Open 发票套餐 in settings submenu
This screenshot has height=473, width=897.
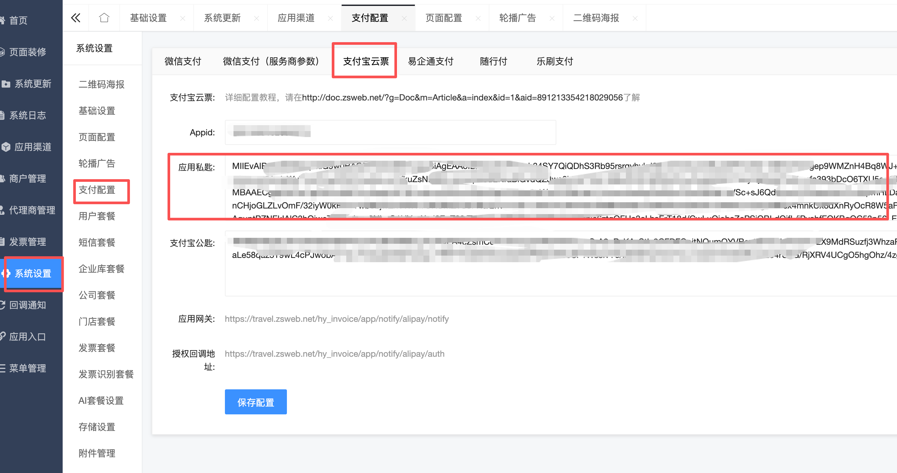coord(97,348)
